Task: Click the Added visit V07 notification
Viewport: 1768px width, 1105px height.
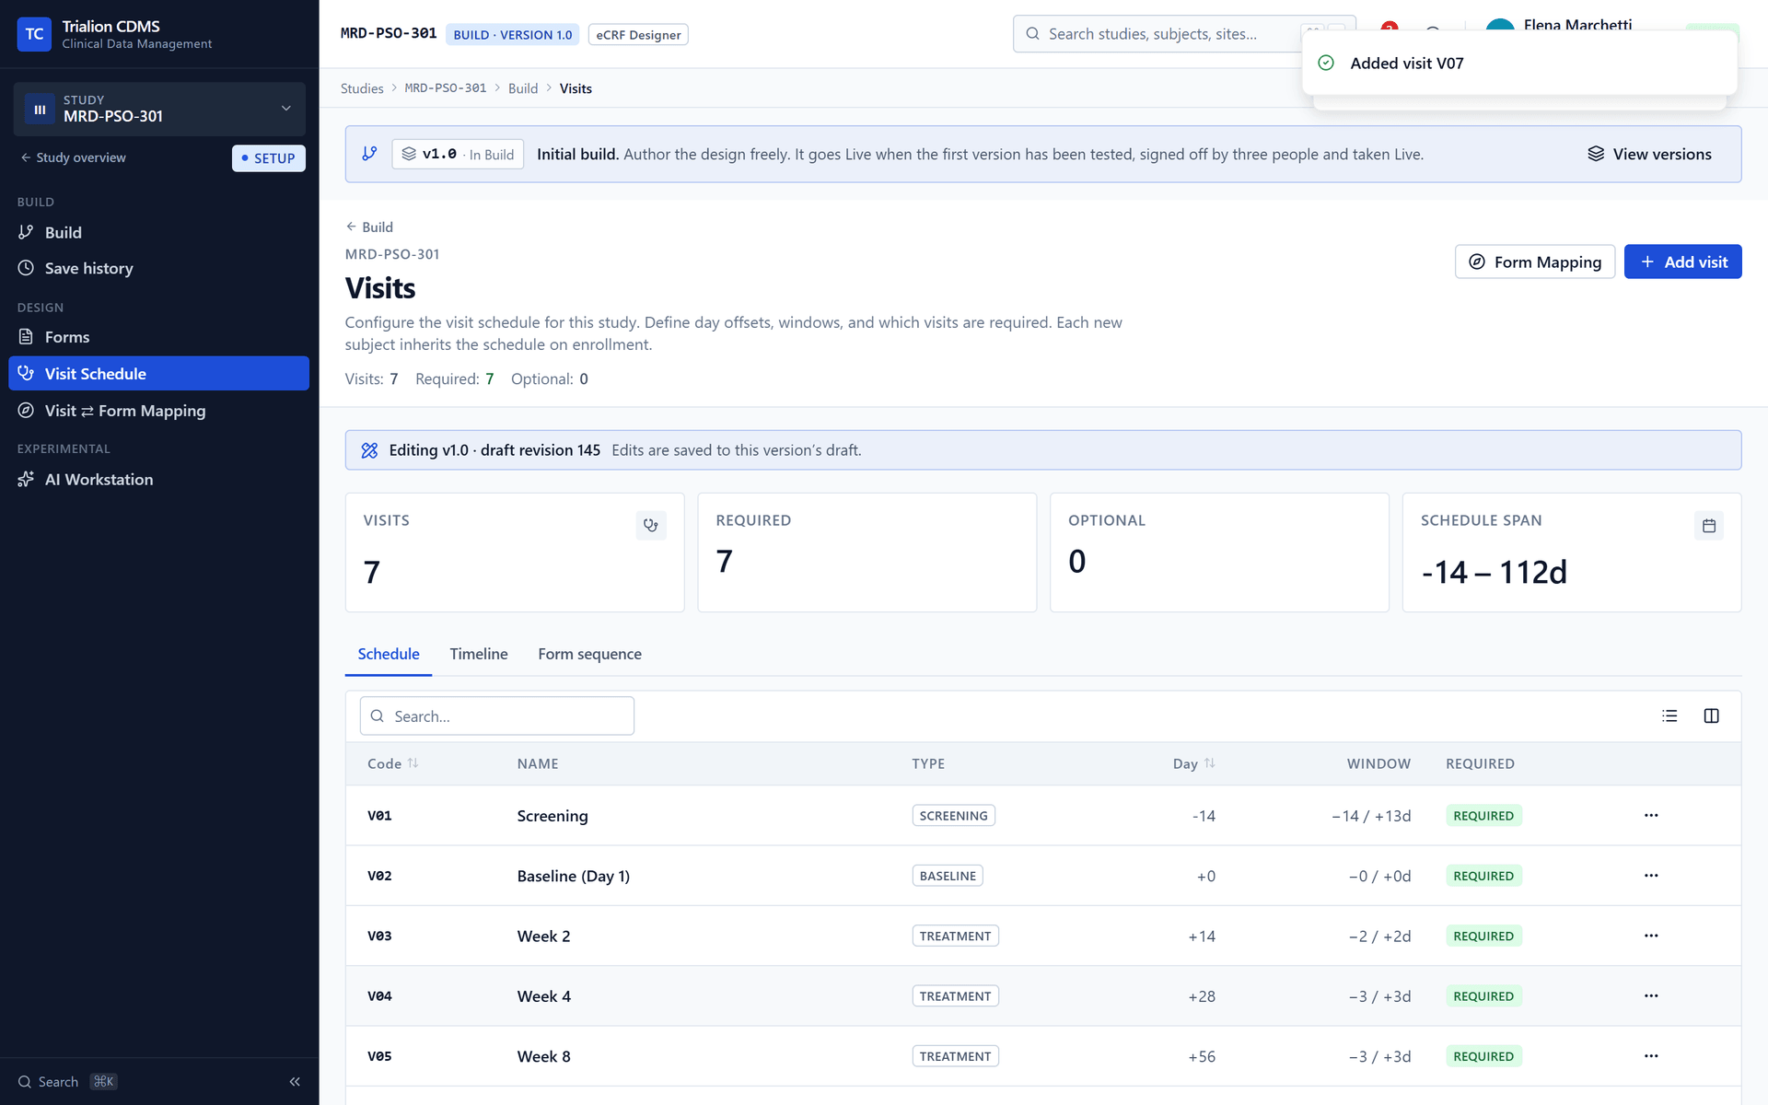Action: pos(1519,63)
